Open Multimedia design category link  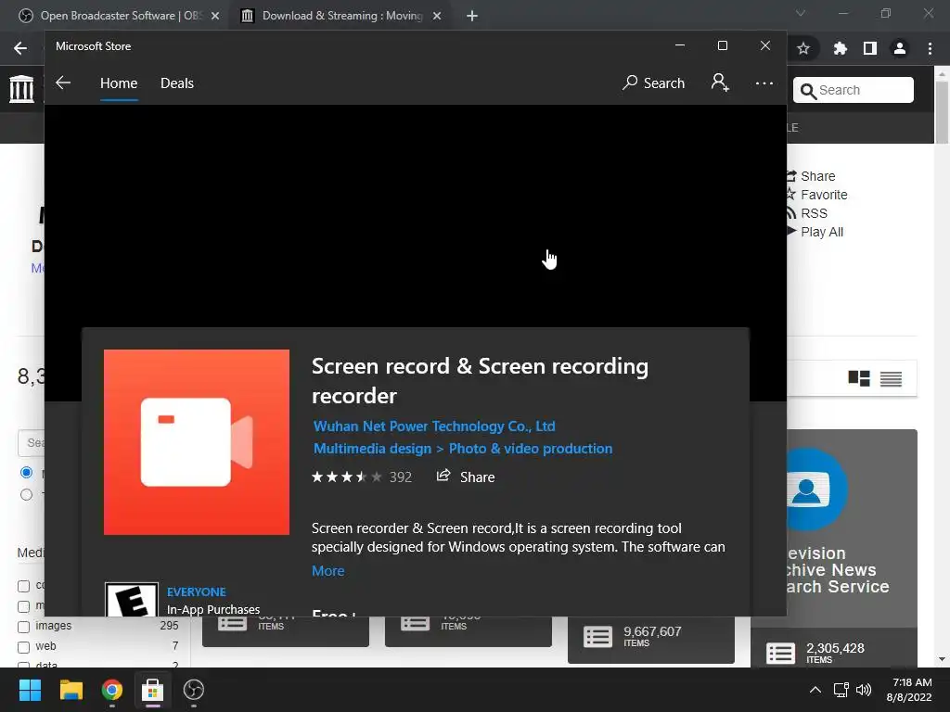point(372,449)
